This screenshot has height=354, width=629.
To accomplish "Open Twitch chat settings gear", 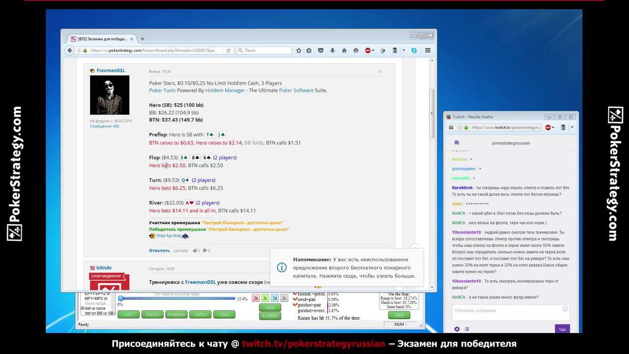I will pyautogui.click(x=457, y=329).
